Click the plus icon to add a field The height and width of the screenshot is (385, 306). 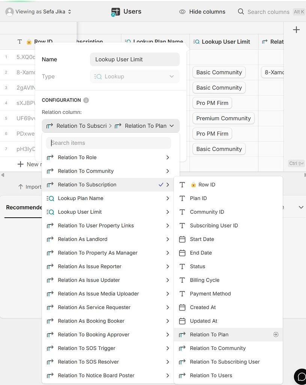[x=296, y=29]
